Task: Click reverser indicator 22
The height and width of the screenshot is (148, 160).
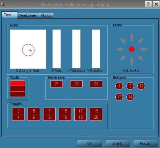Action: click(76, 84)
